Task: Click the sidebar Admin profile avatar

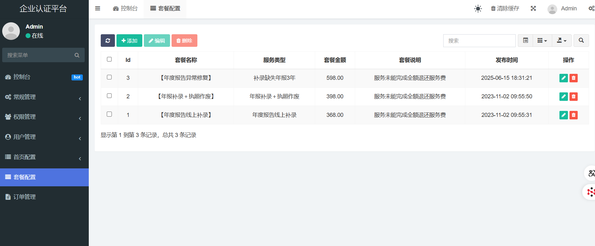Action: (11, 31)
